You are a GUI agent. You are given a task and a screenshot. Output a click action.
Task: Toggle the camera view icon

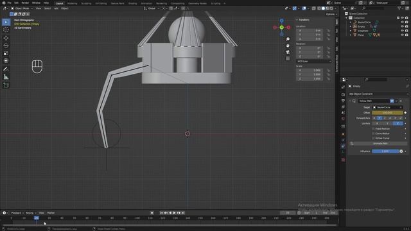click(x=288, y=52)
